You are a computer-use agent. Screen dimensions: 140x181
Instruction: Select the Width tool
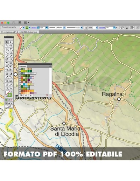point(7,67)
